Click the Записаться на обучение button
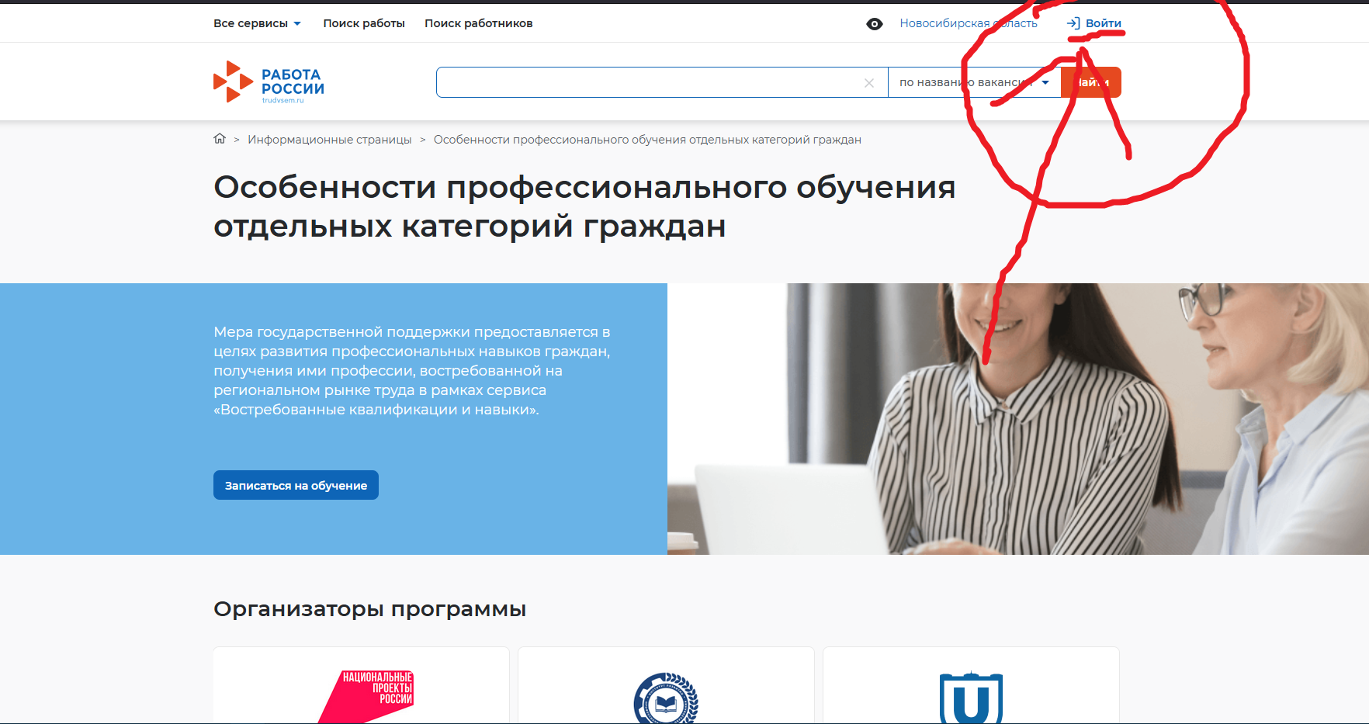This screenshot has height=724, width=1369. click(x=296, y=485)
